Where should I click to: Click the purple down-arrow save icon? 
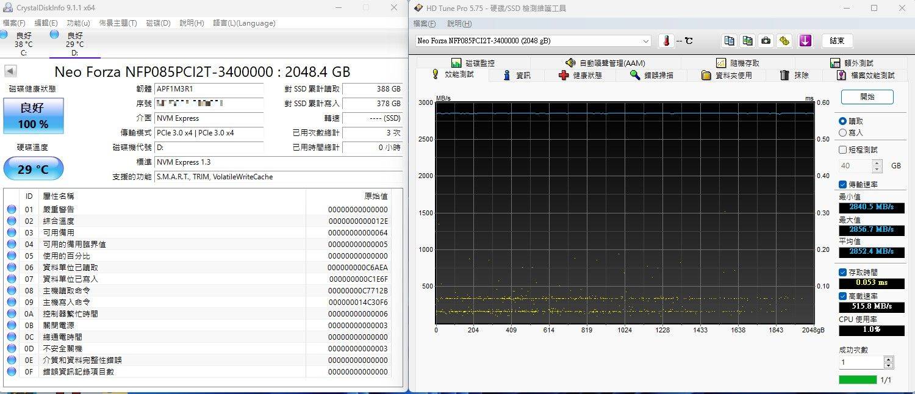805,40
